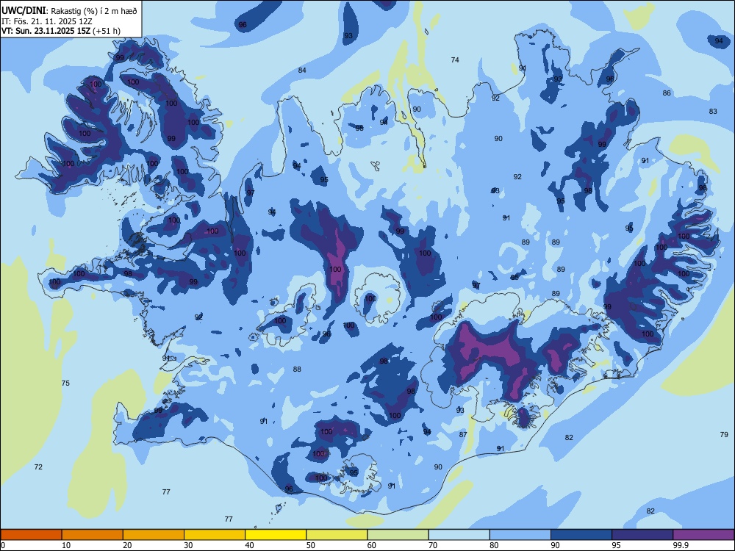Click the humidity value 75 on the map
This screenshot has height=551, width=735.
65,383
